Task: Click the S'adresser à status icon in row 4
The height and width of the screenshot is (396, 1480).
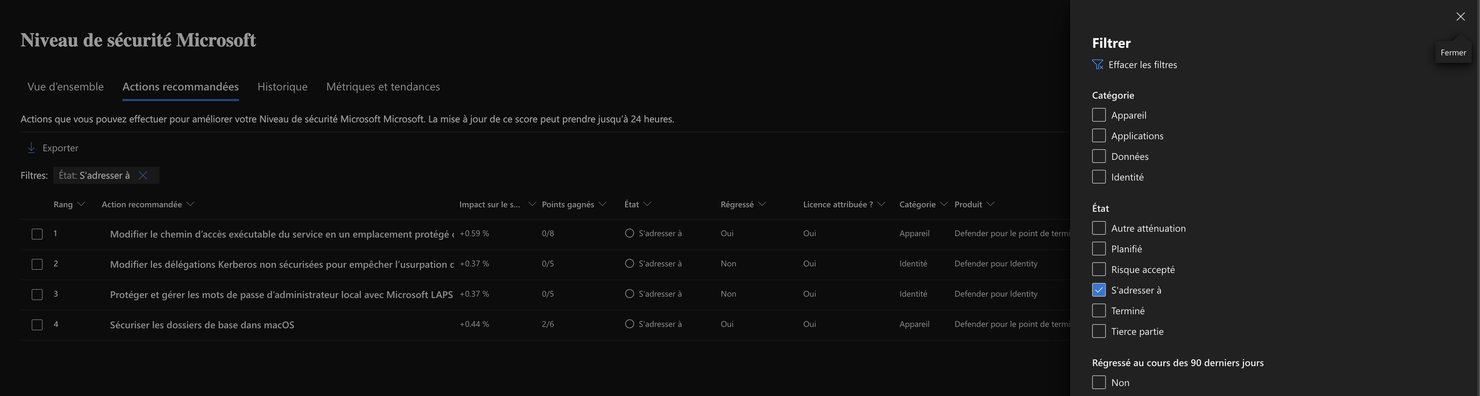Action: tap(629, 324)
